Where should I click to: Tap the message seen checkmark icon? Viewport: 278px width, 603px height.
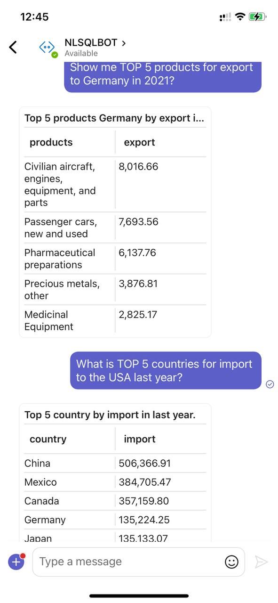(270, 384)
